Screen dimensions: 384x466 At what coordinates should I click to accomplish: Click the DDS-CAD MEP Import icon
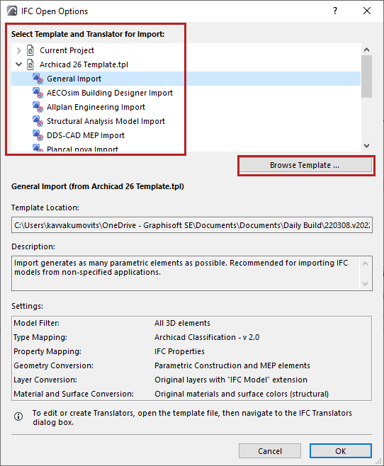(x=38, y=135)
